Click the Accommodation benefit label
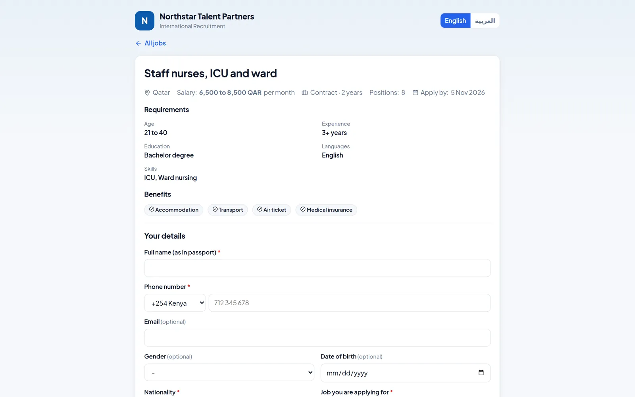 [177, 210]
